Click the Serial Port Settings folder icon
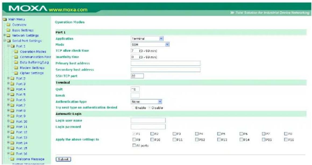This screenshot has width=312, height=165. coord(8,41)
